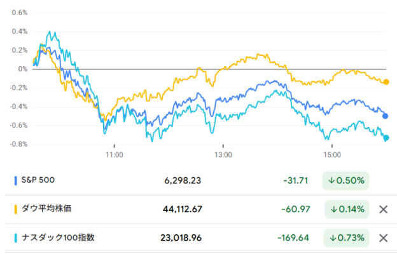The height and width of the screenshot is (254, 397).
Task: Open the S&P 500 index link
Action: point(38,180)
